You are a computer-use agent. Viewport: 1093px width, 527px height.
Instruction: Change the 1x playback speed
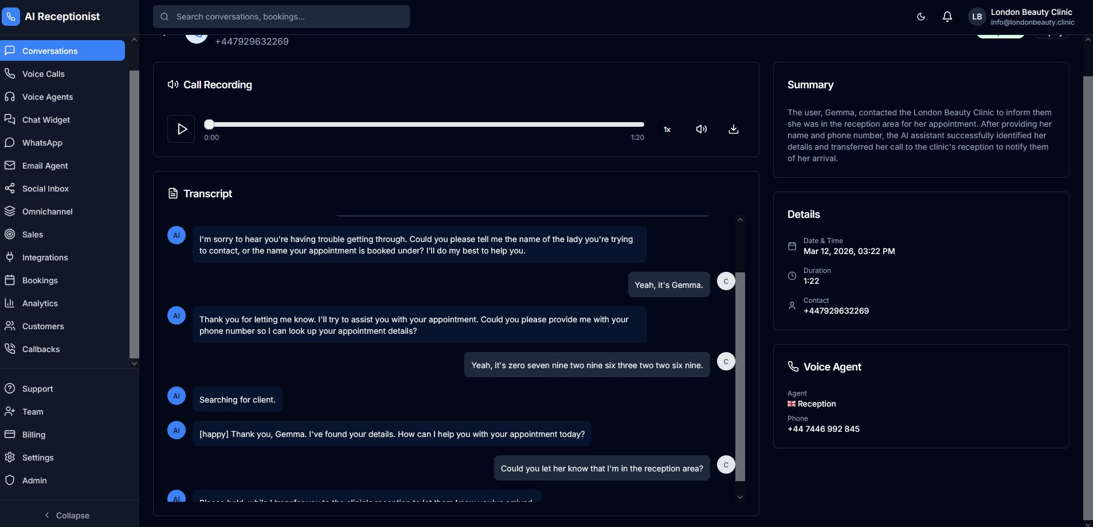point(667,130)
